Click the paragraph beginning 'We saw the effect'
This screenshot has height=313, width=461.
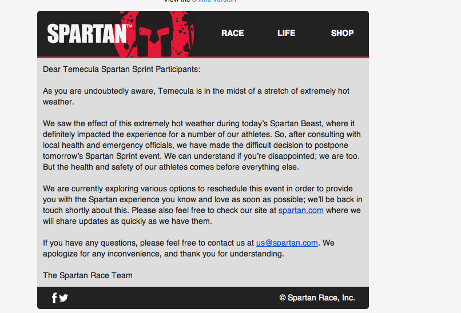click(x=201, y=145)
